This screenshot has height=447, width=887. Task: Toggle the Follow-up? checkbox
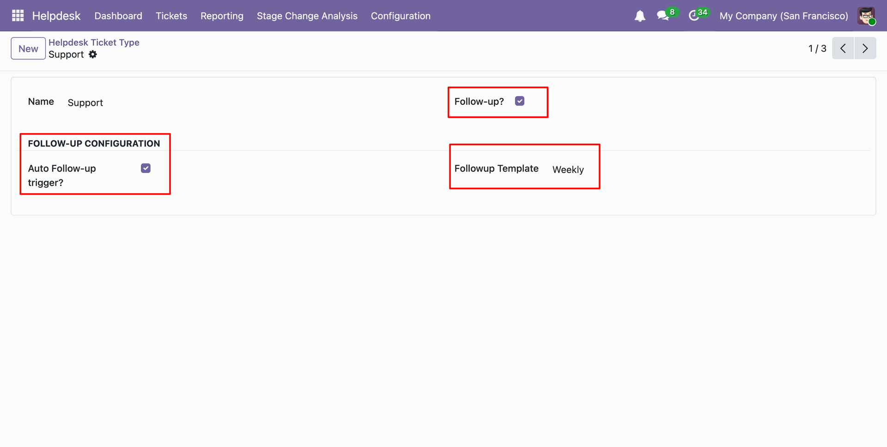coord(520,101)
